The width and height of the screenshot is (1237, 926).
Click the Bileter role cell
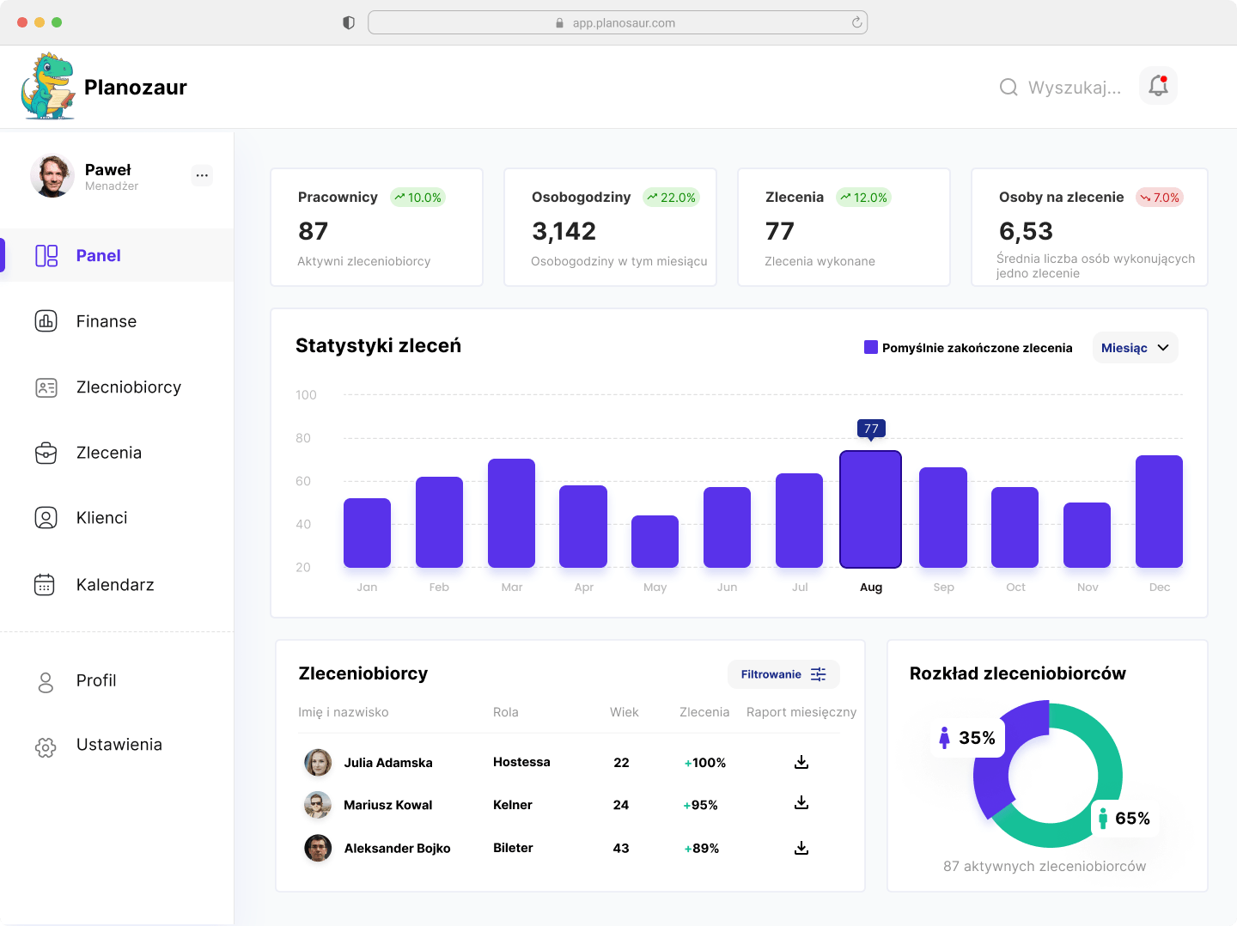pyautogui.click(x=513, y=848)
